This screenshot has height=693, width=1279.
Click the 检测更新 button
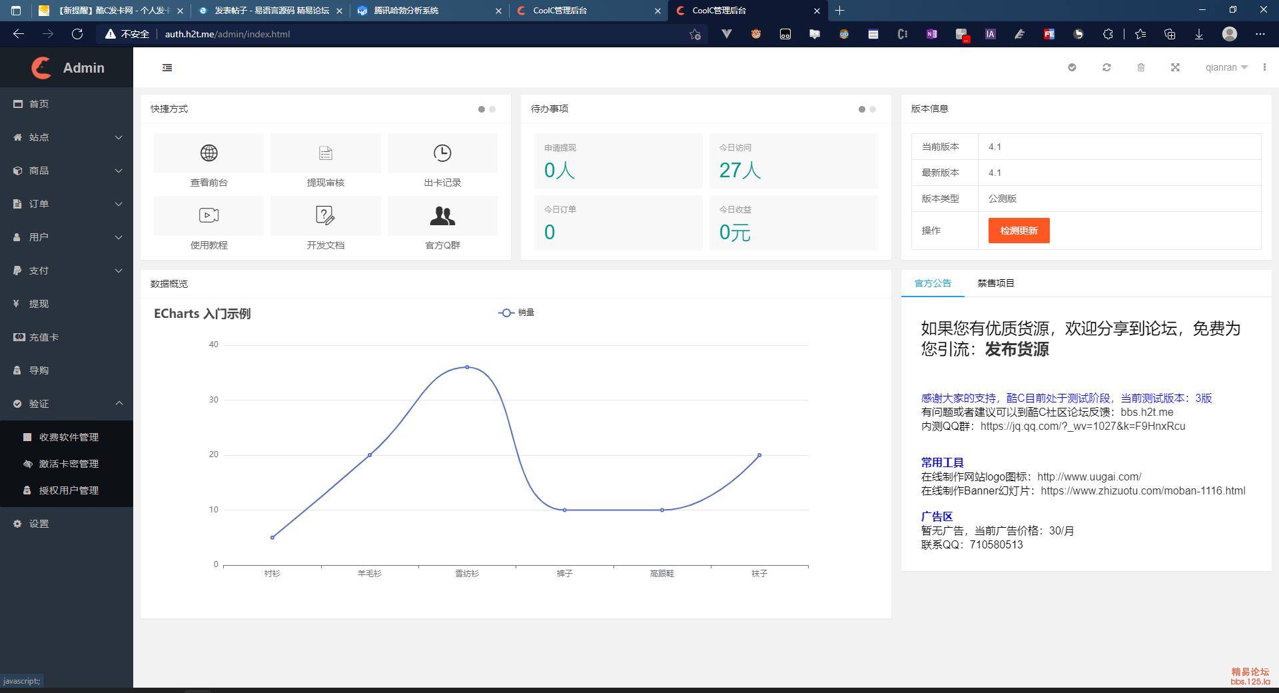pos(1017,231)
